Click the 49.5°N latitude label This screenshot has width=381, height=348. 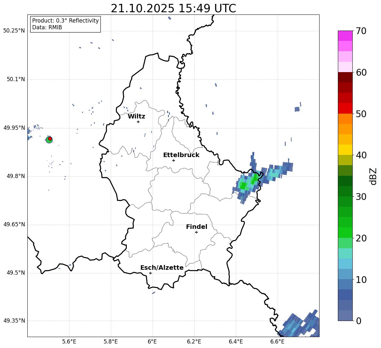tap(16, 273)
